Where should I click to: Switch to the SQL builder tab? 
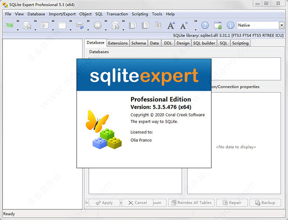click(204, 43)
